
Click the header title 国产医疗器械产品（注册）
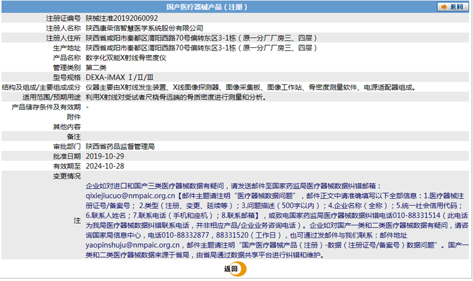coord(207,7)
